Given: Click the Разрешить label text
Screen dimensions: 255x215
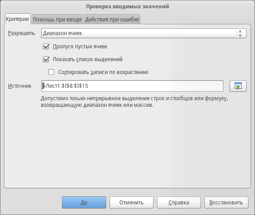Looking at the screenshot, I should pos(21,33).
